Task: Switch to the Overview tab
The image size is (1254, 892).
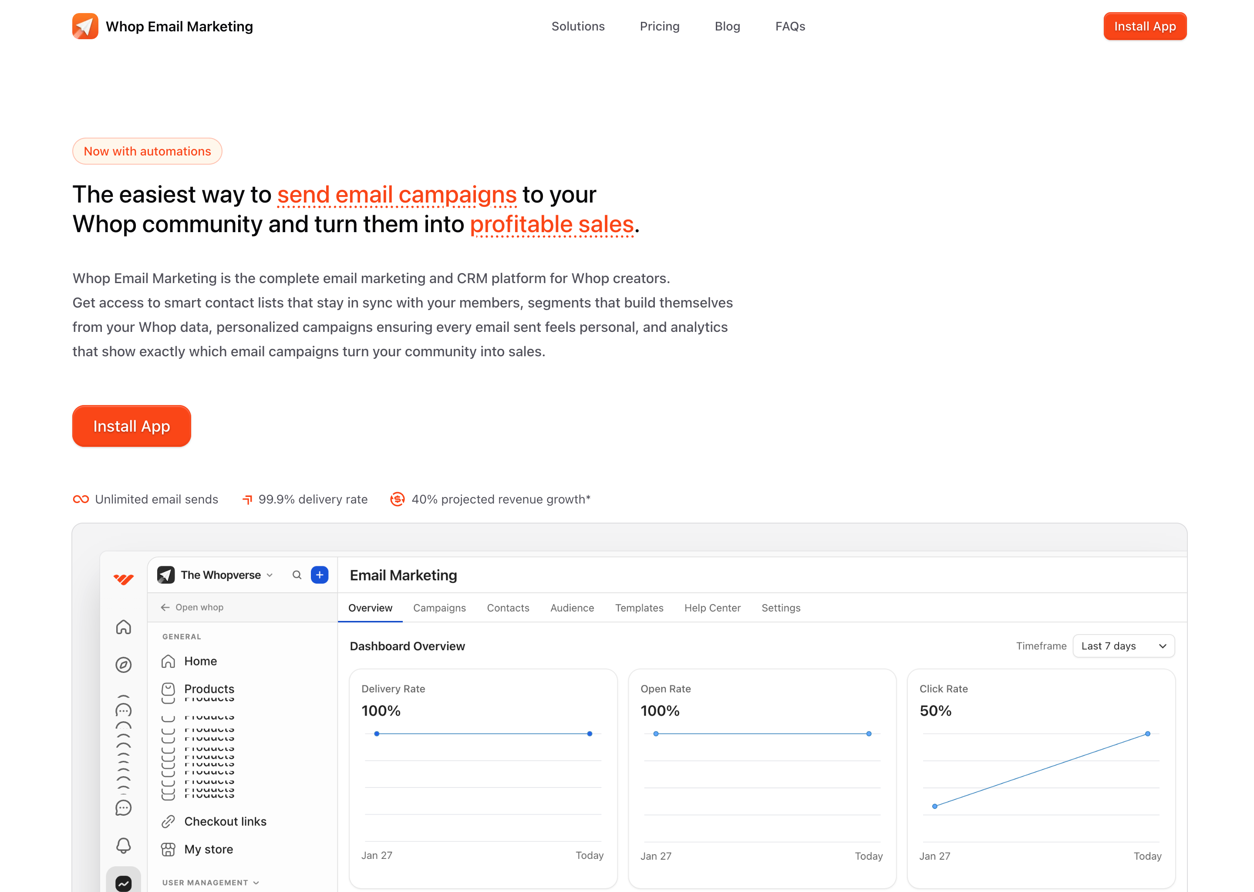Action: pos(370,608)
